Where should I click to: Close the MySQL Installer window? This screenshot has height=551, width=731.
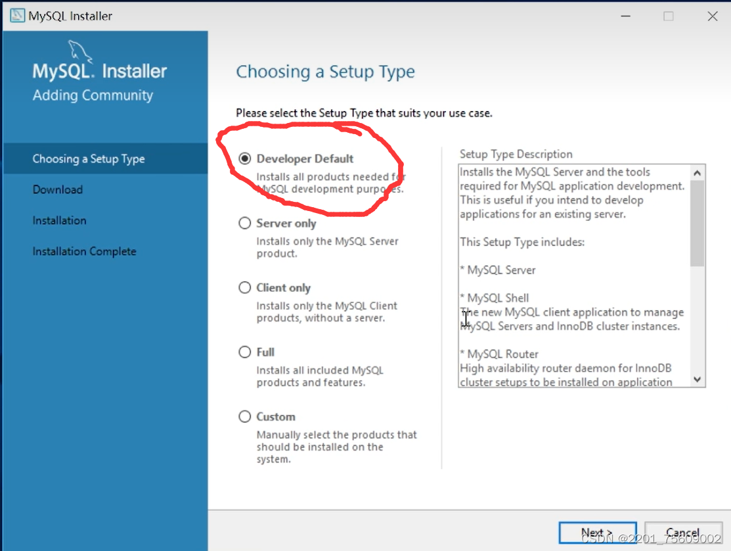[713, 16]
